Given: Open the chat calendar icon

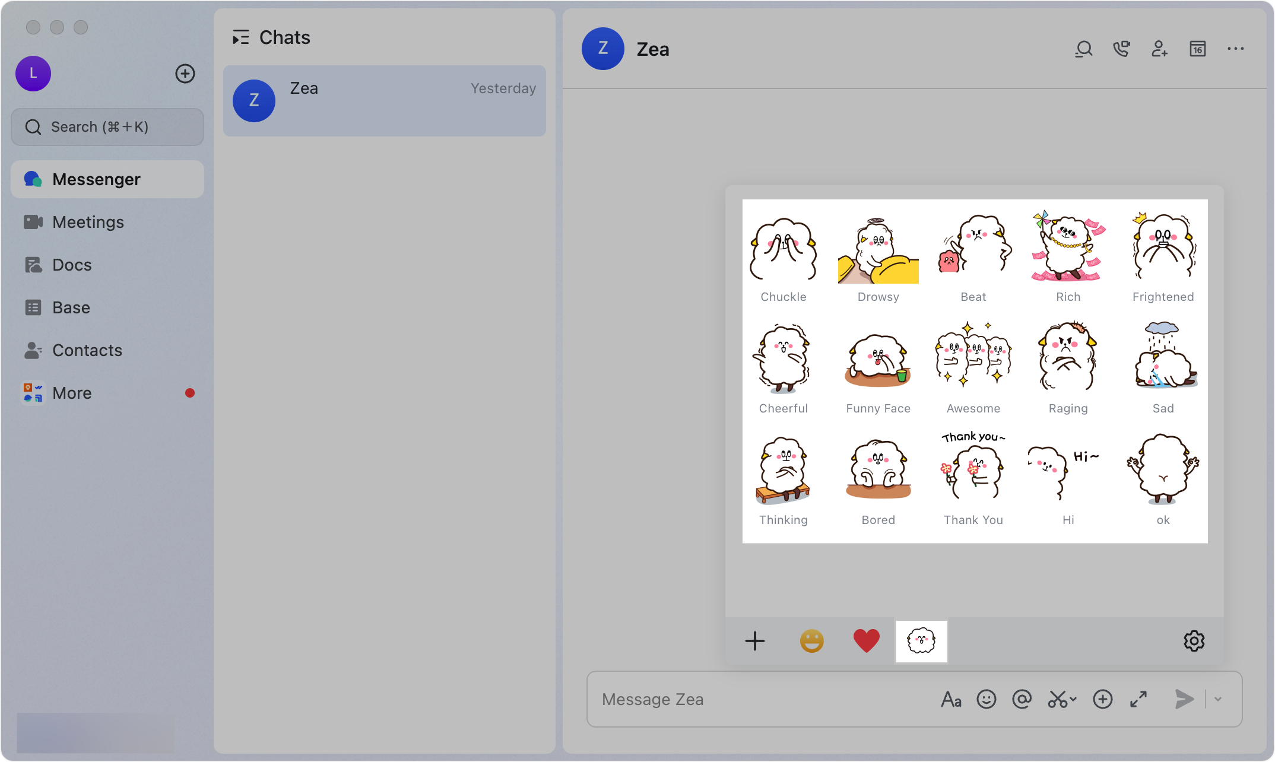Looking at the screenshot, I should (x=1197, y=49).
